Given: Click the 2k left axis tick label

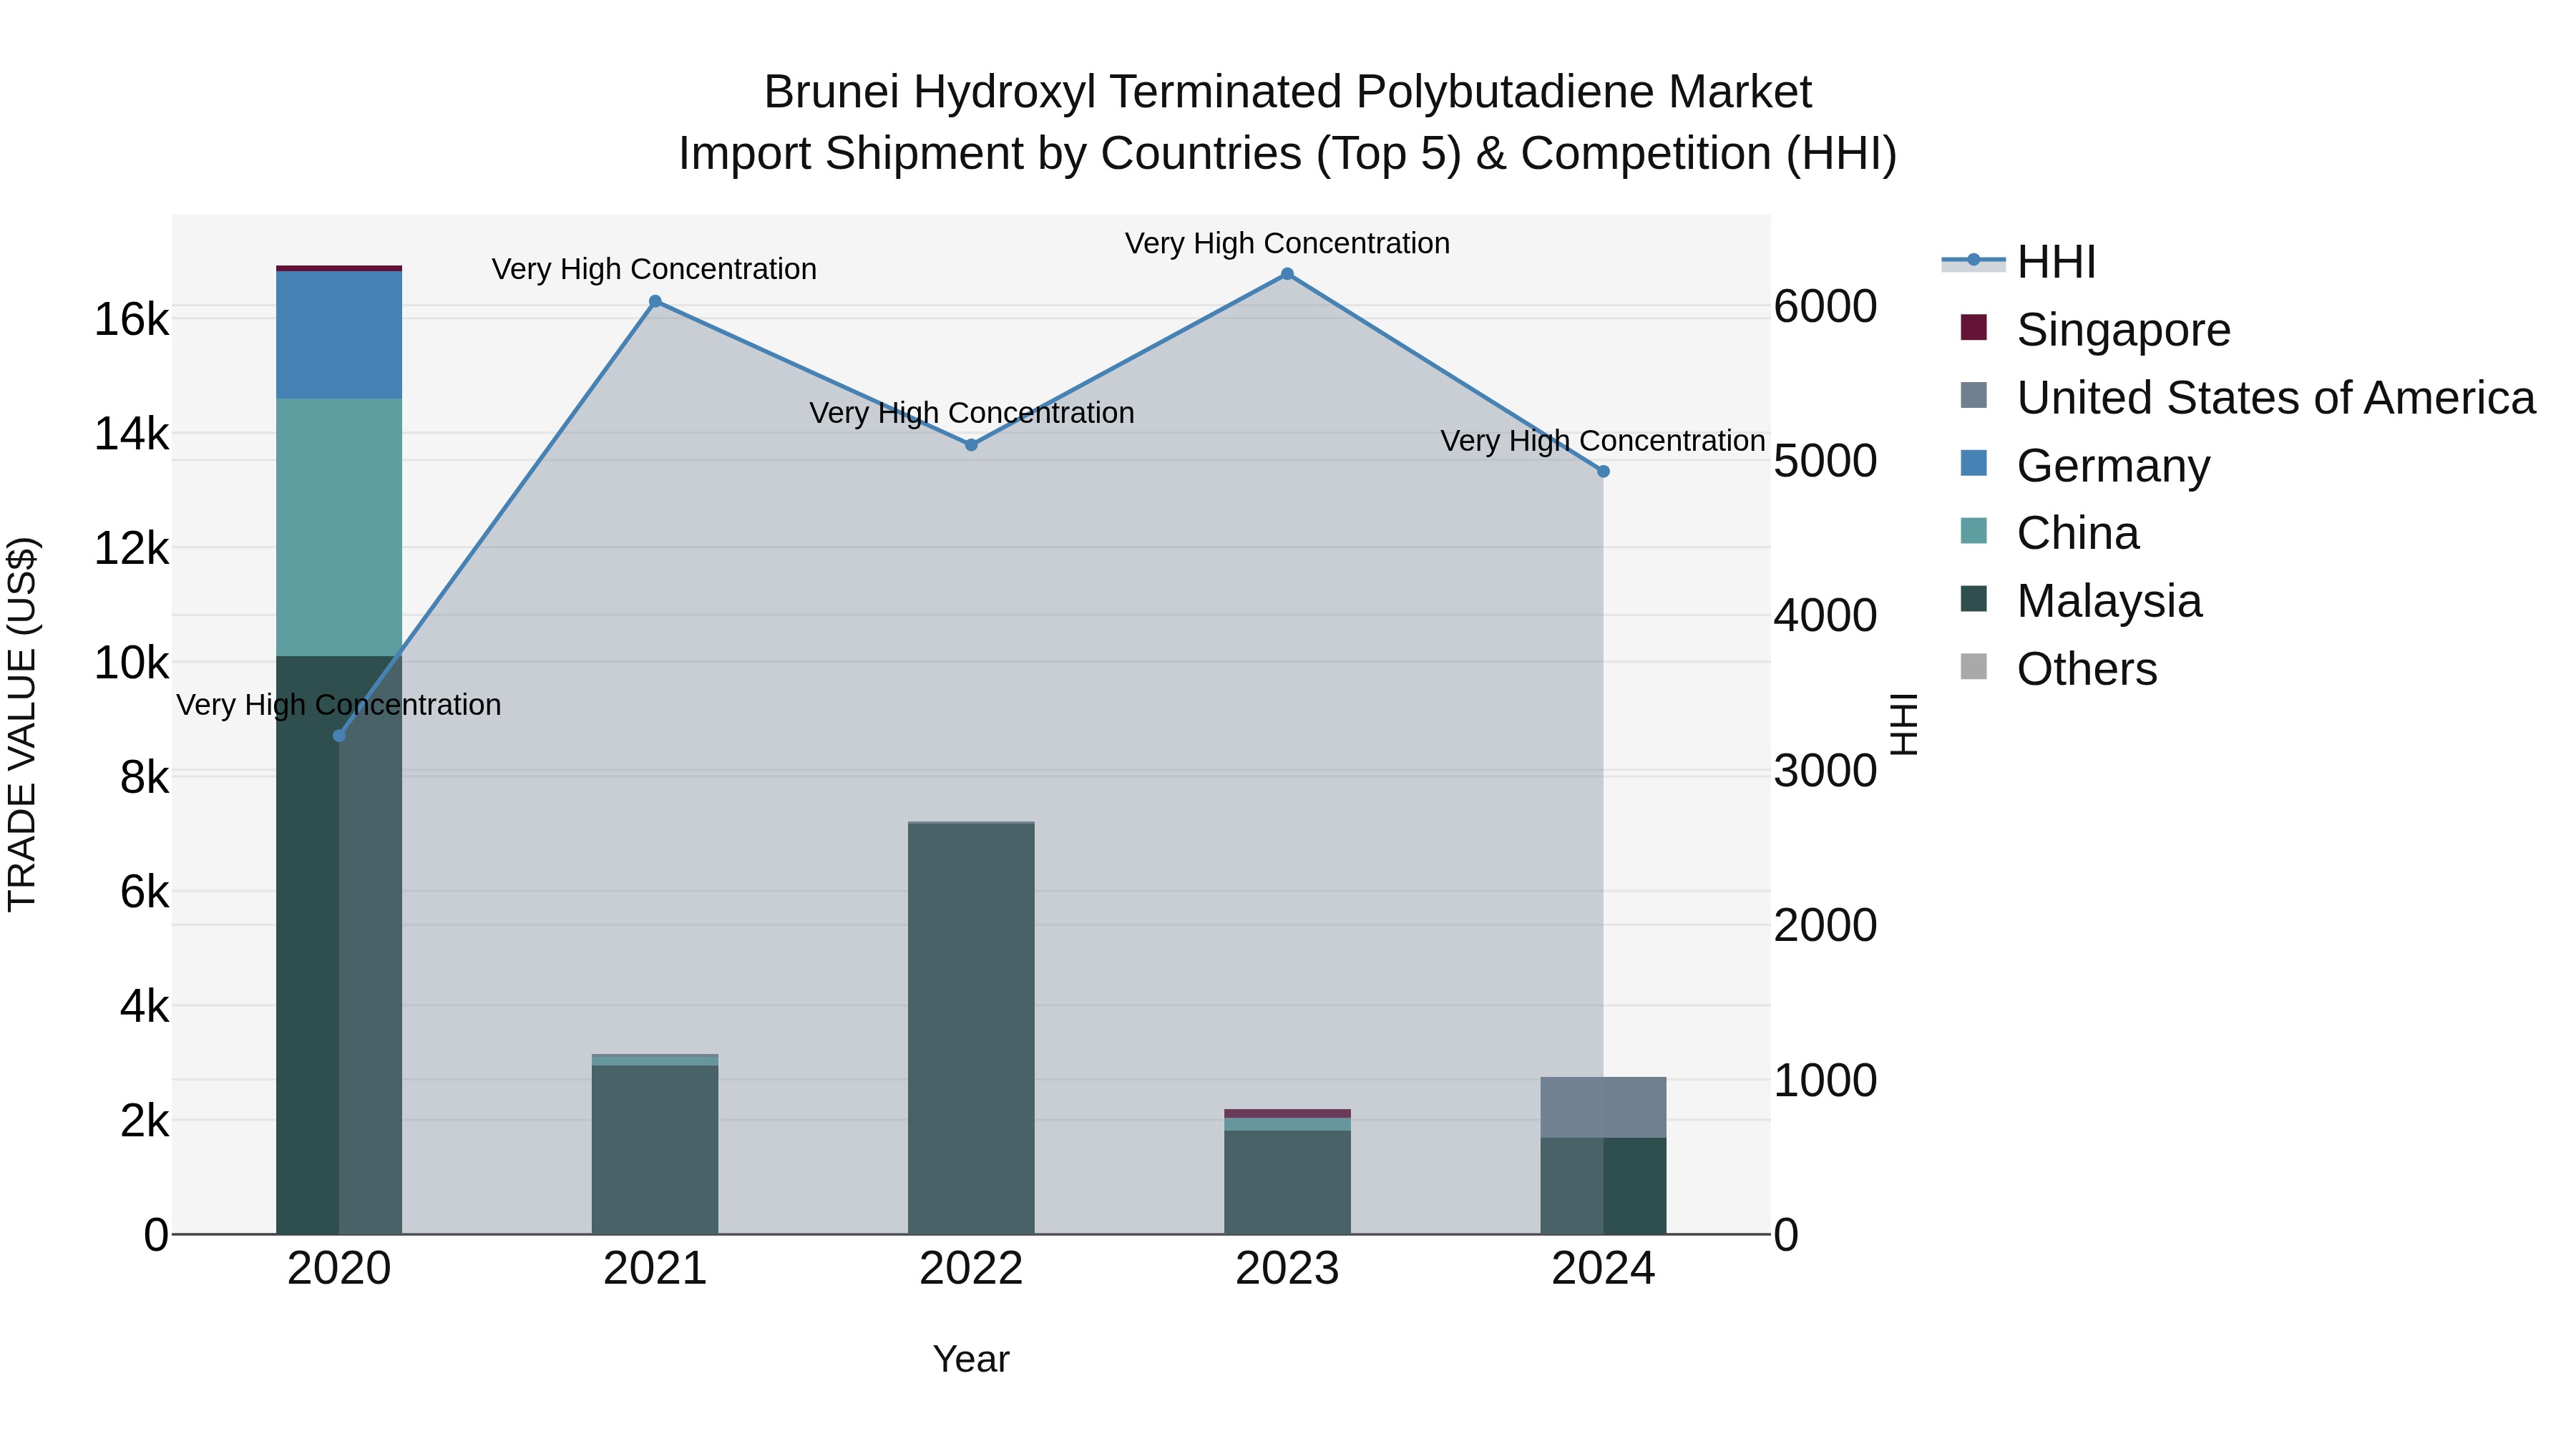Looking at the screenshot, I should 144,1121.
